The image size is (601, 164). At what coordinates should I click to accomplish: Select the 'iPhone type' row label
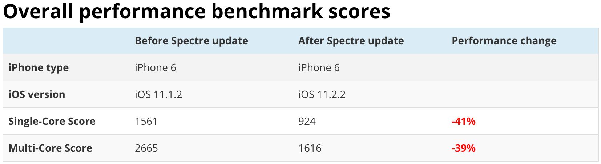[39, 68]
